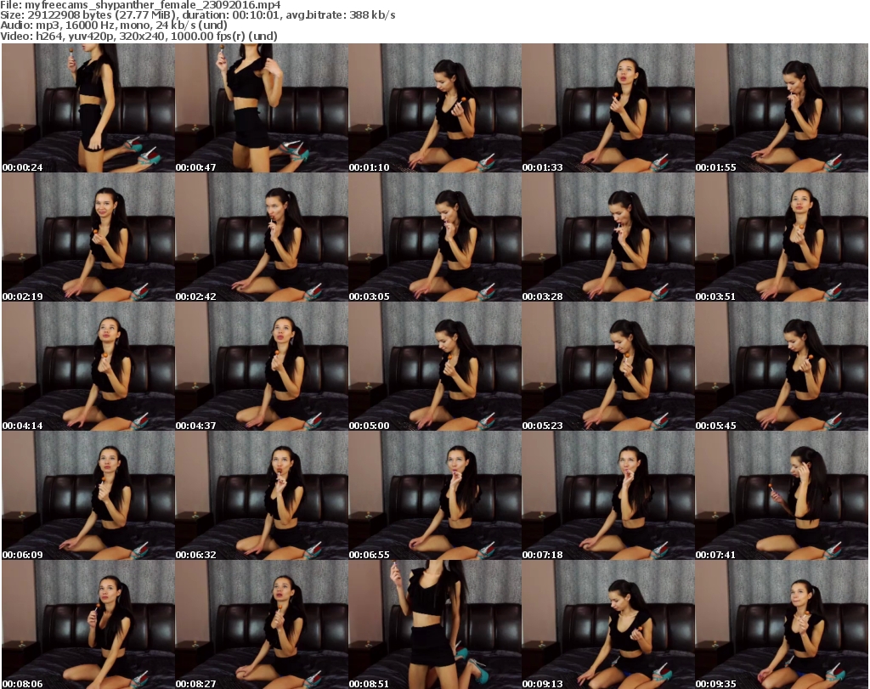Open the last thumbnail at 00:09:35
This screenshot has width=870, height=689.
point(781,624)
